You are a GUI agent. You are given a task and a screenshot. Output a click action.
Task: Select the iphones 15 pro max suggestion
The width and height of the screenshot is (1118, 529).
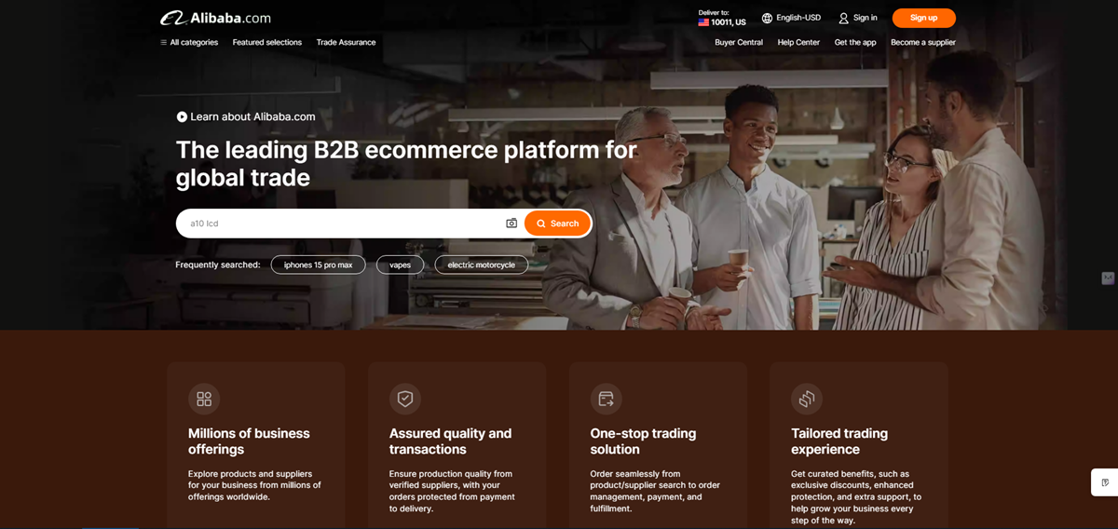pos(318,264)
